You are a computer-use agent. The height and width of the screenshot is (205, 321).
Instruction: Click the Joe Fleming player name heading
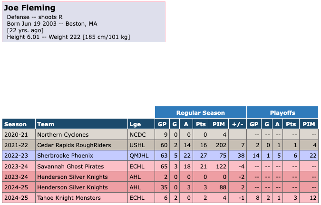[30, 8]
